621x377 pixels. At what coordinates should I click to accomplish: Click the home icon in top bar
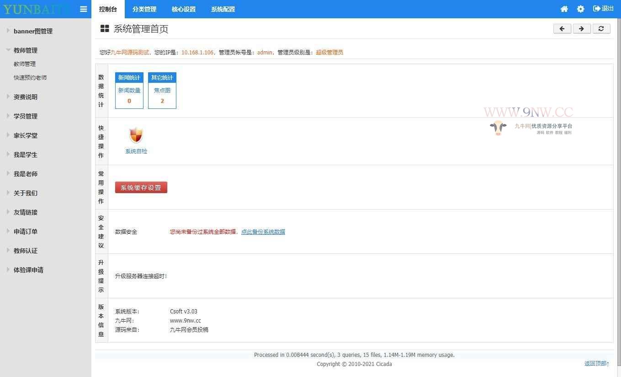564,9
